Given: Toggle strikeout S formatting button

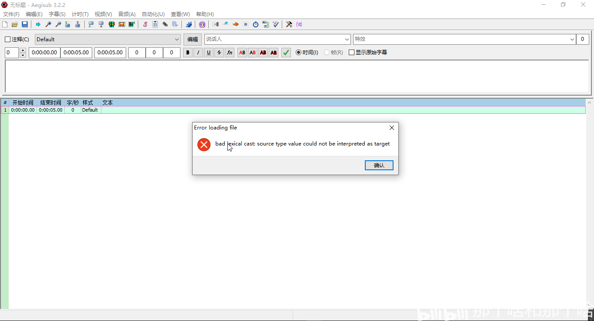Looking at the screenshot, I should coord(219,53).
